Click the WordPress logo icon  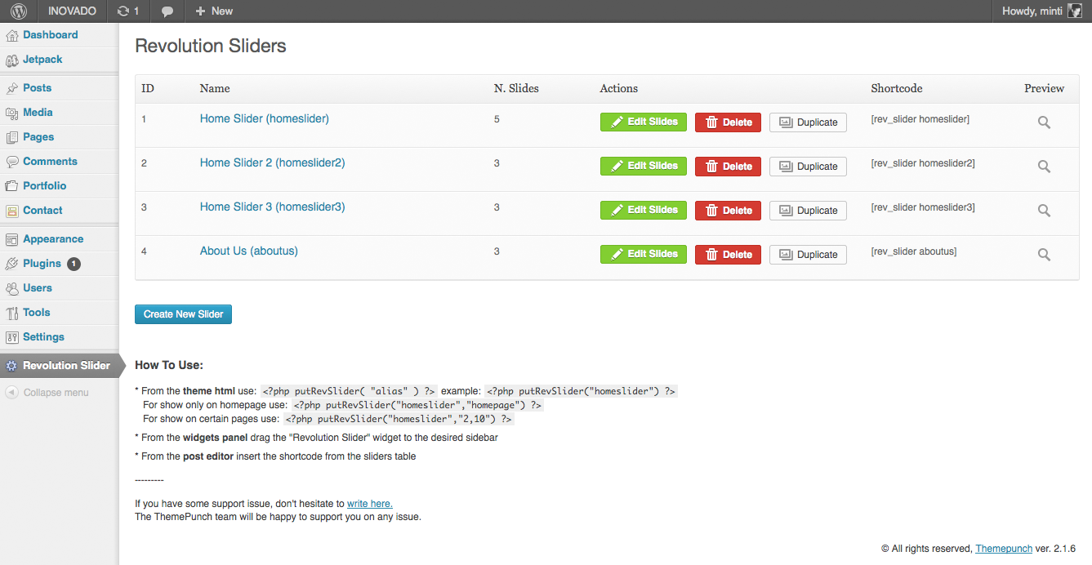pos(19,11)
